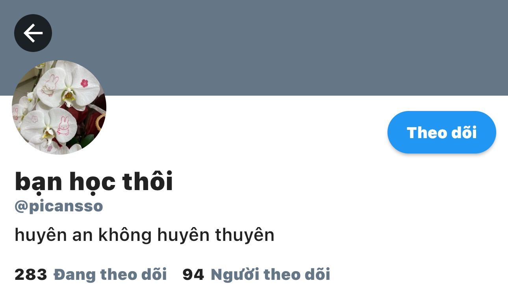
Task: Open the Đang theo dõi list
Action: [x=110, y=274]
